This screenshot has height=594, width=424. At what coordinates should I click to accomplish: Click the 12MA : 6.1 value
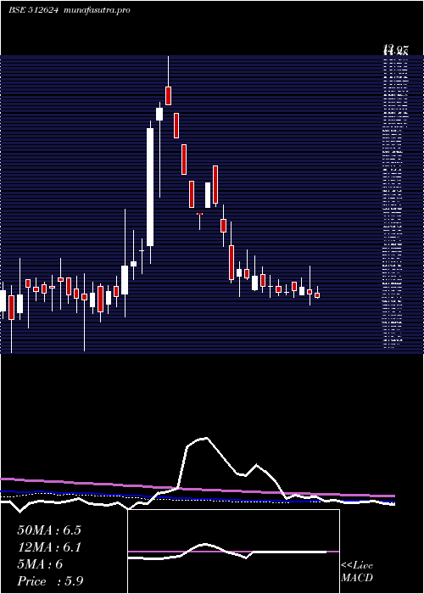point(49,547)
